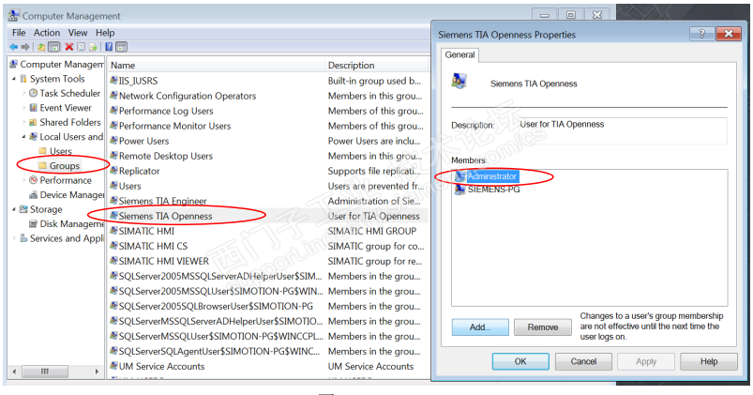Collapse the Storage tree node
753x395 pixels.
tap(14, 209)
